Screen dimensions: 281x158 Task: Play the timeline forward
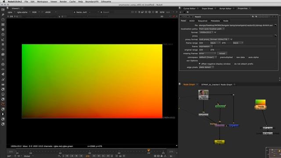click(94, 156)
